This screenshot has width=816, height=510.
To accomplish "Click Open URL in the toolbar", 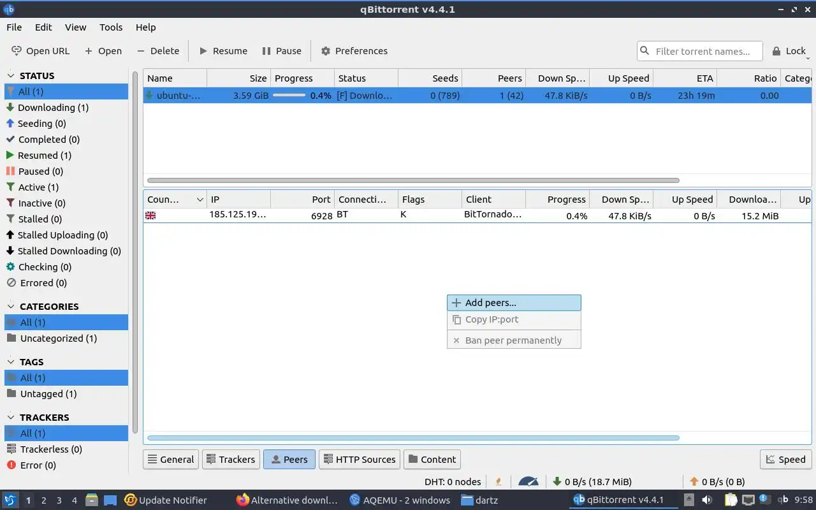I will coord(41,51).
